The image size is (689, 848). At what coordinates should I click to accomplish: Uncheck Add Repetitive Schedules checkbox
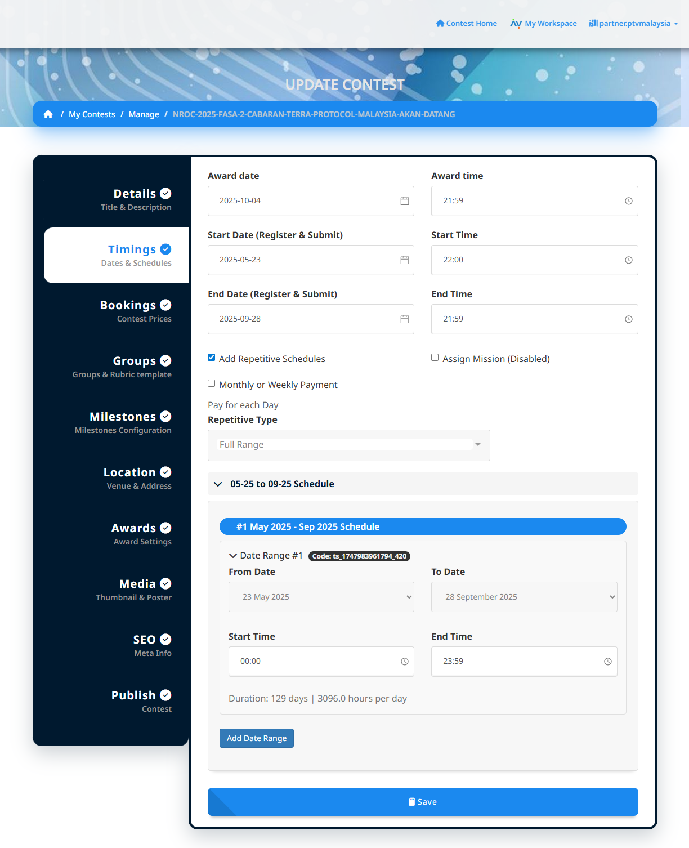(212, 358)
